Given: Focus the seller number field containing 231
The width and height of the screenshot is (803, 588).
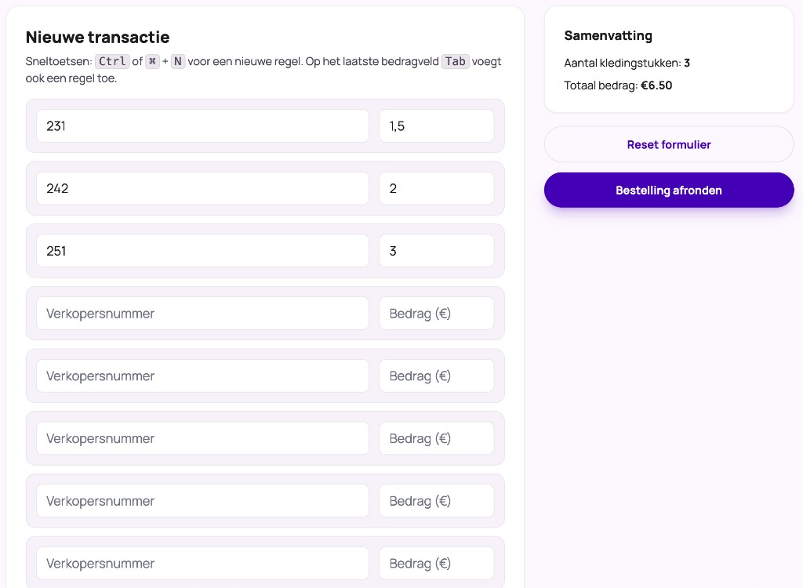Looking at the screenshot, I should point(202,125).
